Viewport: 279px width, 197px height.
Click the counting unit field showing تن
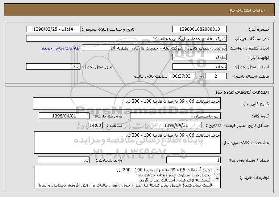(x=63, y=160)
